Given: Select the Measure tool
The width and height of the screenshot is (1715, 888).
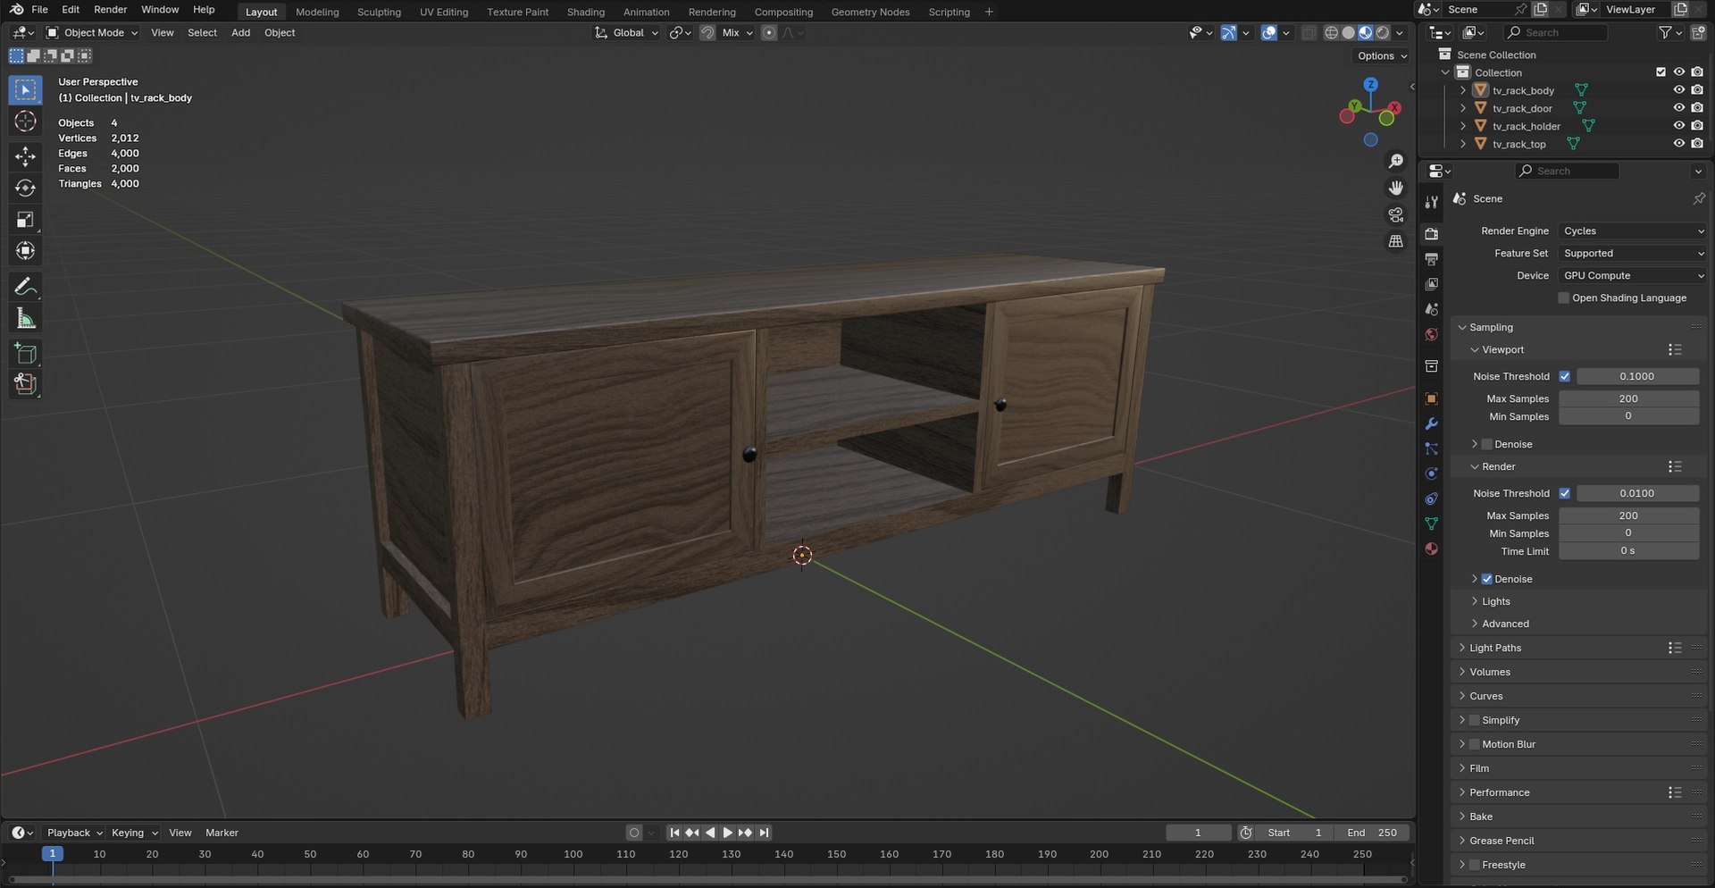Looking at the screenshot, I should [25, 318].
